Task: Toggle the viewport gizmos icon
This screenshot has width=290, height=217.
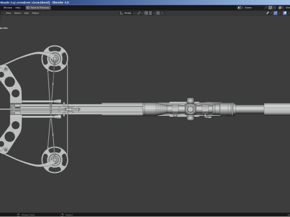Action: (x=275, y=13)
